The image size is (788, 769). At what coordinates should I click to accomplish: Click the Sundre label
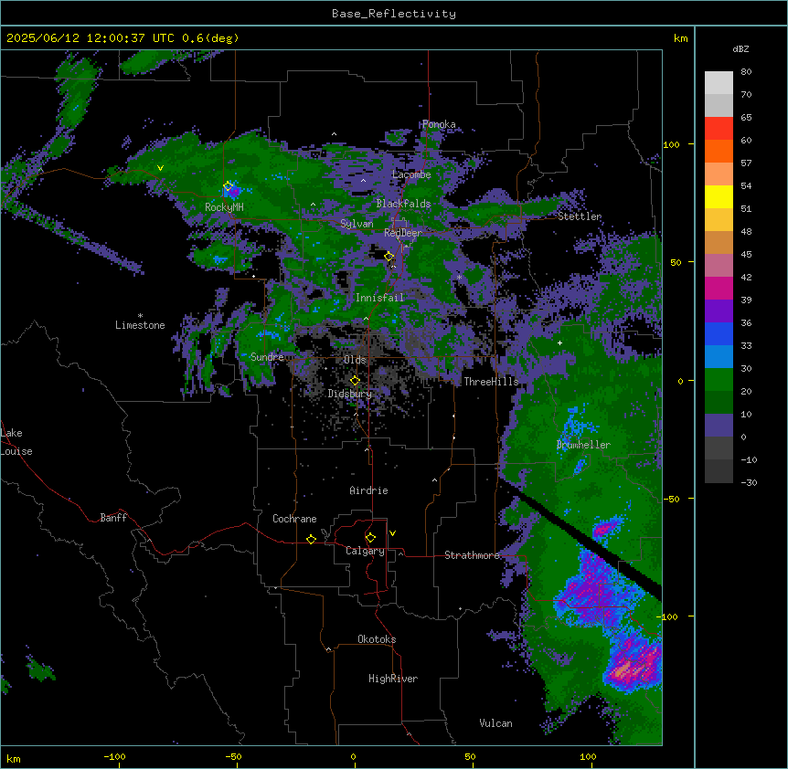267,357
